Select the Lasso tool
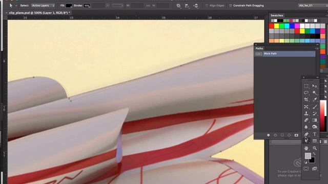This screenshot has height=184, width=328. [306, 93]
